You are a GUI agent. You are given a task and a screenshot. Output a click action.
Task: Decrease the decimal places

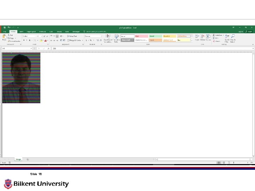101,40
